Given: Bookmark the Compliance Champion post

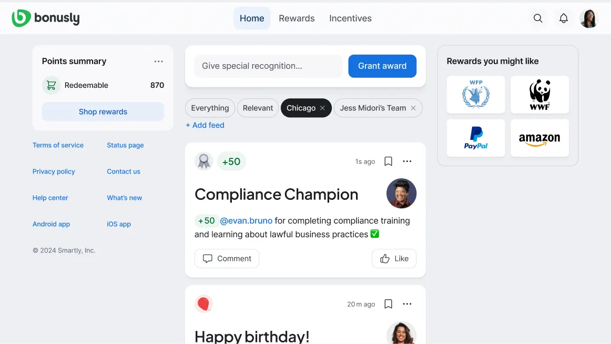Looking at the screenshot, I should (x=388, y=161).
